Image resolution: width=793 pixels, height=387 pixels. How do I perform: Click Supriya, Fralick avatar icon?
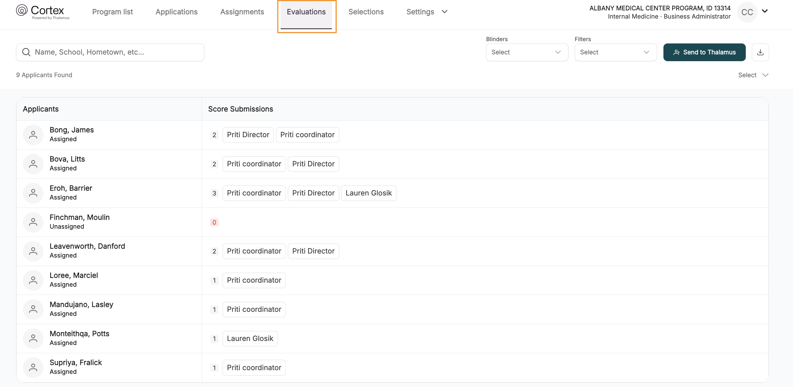tap(33, 368)
